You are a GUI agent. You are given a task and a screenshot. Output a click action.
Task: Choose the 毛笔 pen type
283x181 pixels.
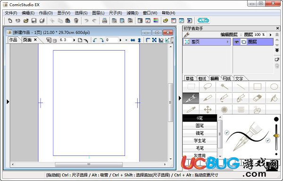click(x=200, y=148)
